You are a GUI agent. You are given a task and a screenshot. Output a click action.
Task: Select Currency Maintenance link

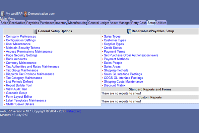pyautogui.click(x=21, y=63)
